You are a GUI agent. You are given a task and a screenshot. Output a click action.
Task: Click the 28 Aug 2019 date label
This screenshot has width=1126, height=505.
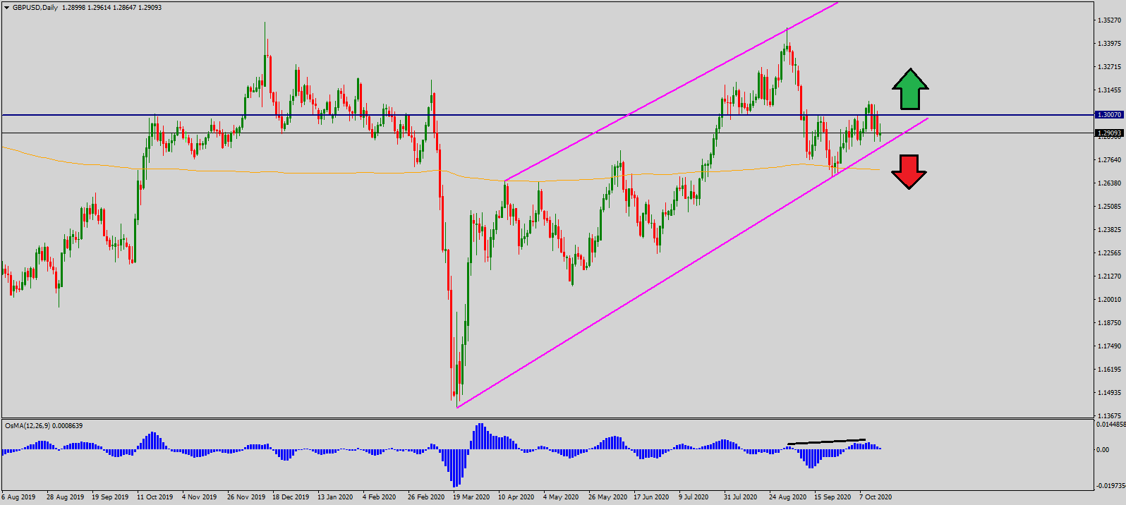click(65, 497)
